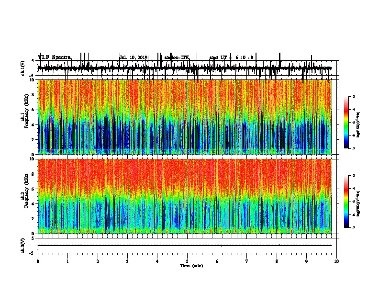Click the "-7" label on ch.1 colorbar
The image size is (379, 293).
click(x=353, y=148)
